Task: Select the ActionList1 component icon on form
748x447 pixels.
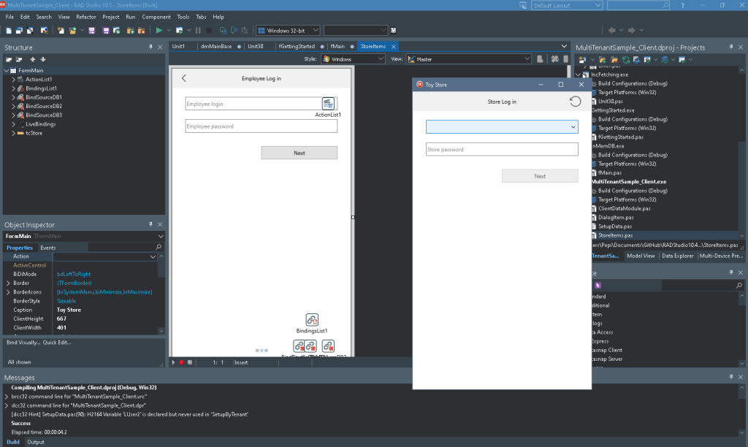Action: pos(328,104)
